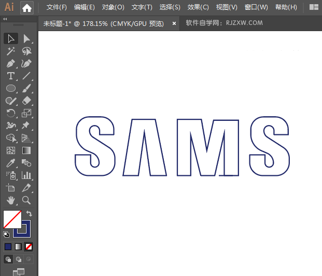The width and height of the screenshot is (322, 276).
Task: Select the Type tool
Action: click(11, 76)
